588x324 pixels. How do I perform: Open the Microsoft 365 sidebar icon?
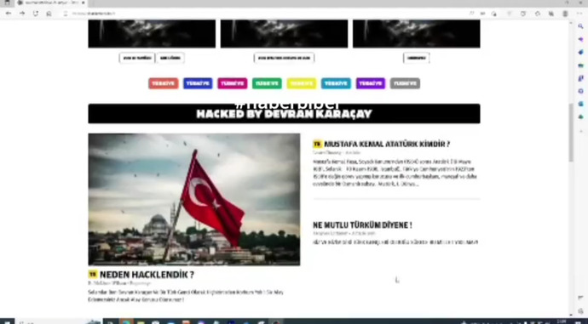pyautogui.click(x=581, y=91)
